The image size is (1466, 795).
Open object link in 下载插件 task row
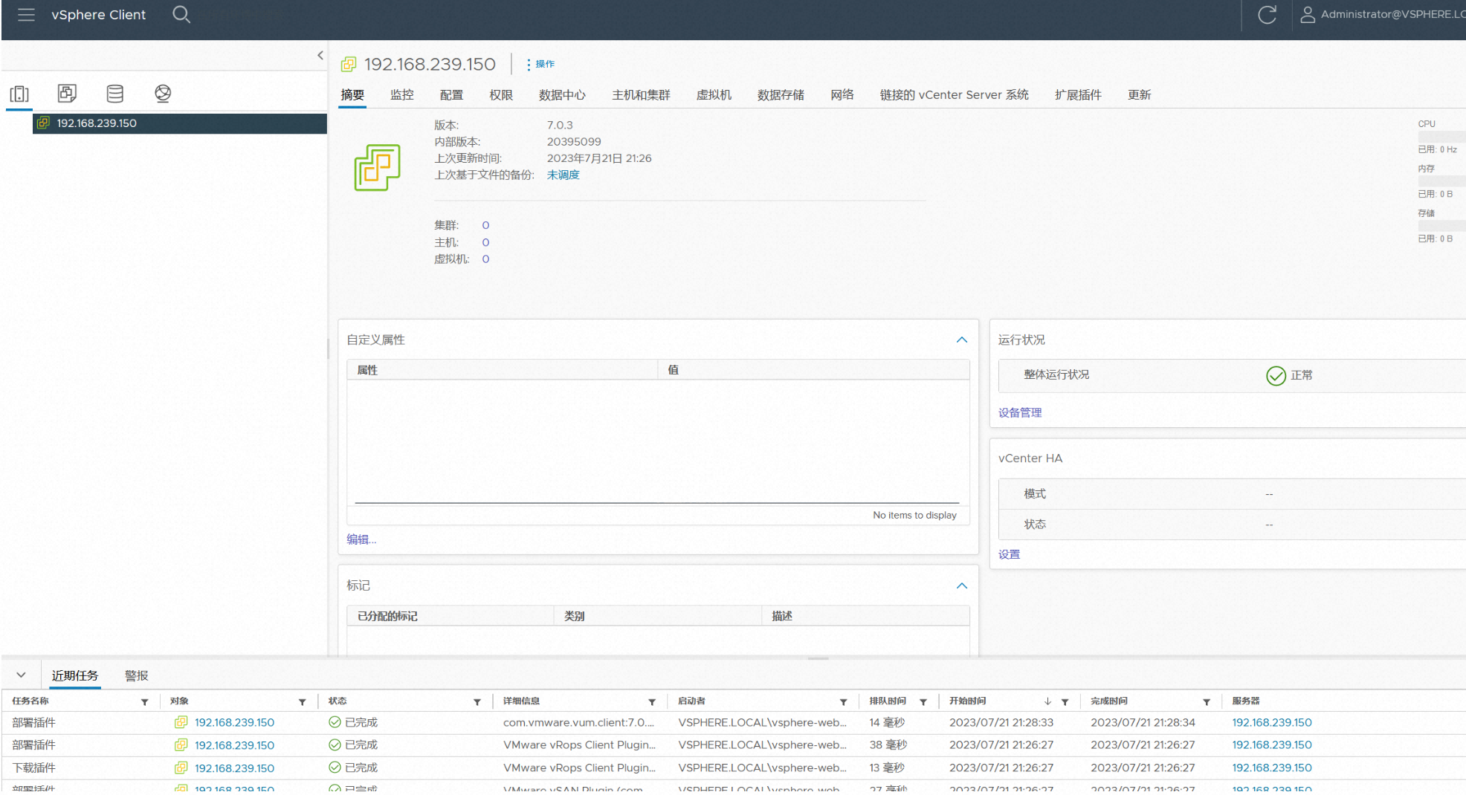pos(234,768)
